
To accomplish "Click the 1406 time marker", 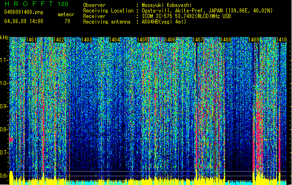I will [x=170, y=40].
